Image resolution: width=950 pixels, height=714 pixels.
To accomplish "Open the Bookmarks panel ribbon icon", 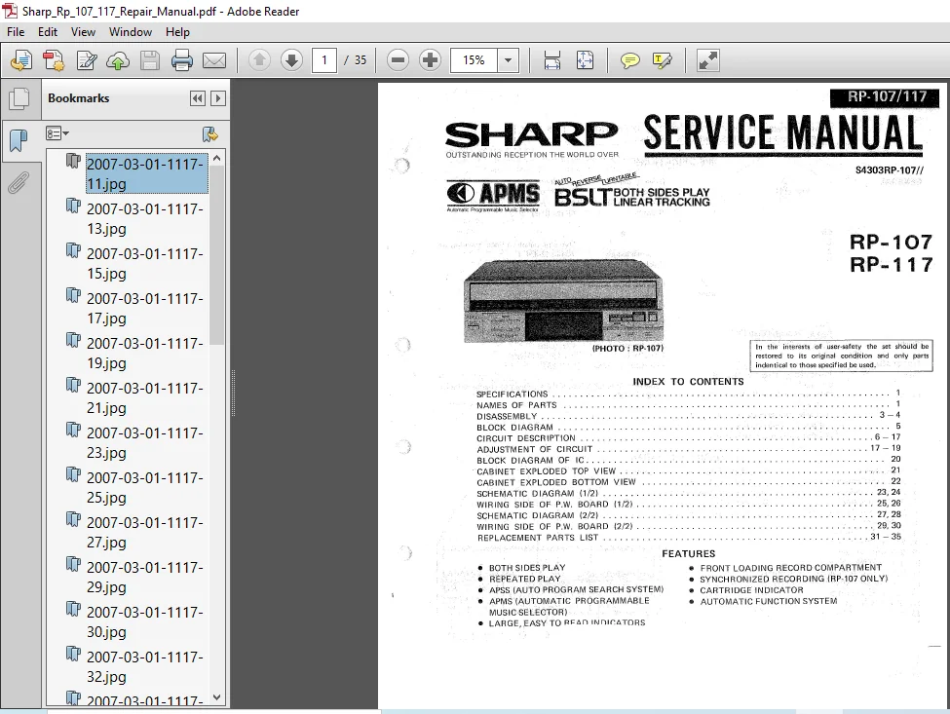I will click(19, 141).
